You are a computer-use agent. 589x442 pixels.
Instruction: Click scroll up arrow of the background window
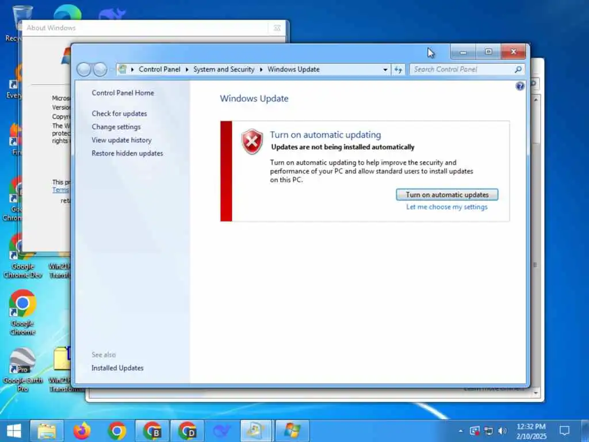[536, 100]
